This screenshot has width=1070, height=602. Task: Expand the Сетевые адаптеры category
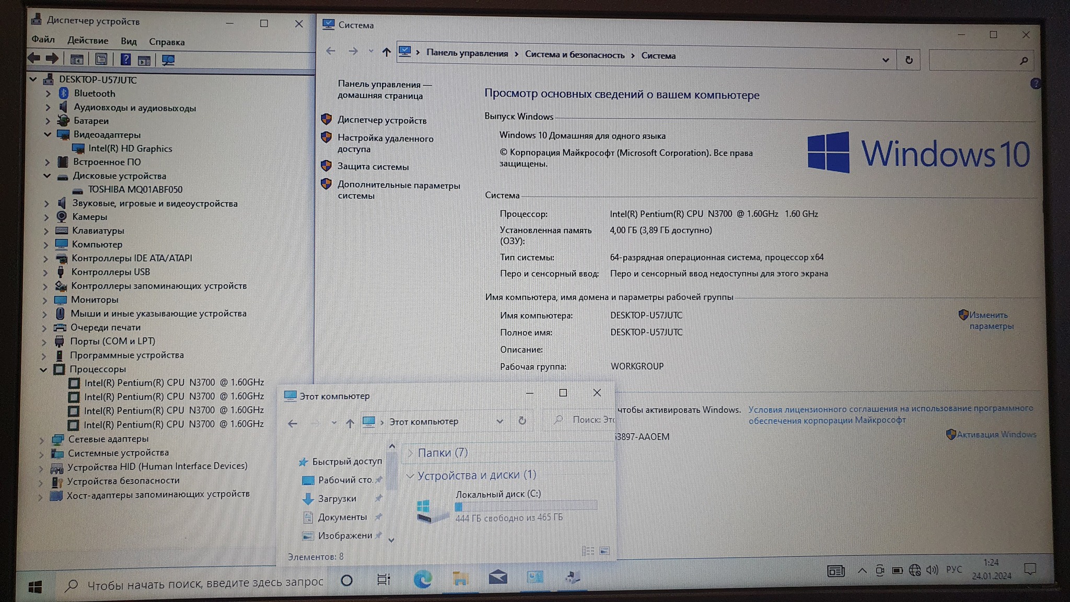[42, 439]
